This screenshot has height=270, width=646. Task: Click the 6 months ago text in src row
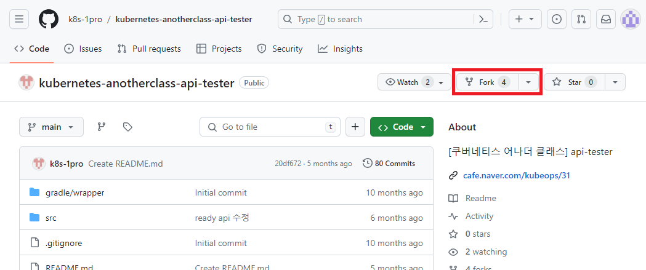tap(397, 218)
